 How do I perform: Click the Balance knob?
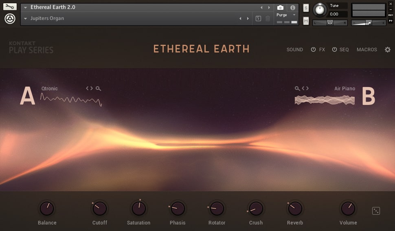click(x=47, y=209)
